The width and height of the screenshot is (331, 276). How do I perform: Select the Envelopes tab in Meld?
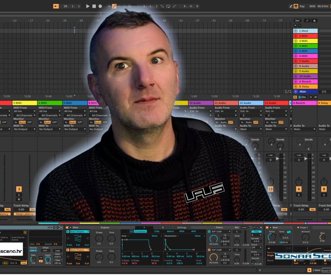[x=140, y=231]
